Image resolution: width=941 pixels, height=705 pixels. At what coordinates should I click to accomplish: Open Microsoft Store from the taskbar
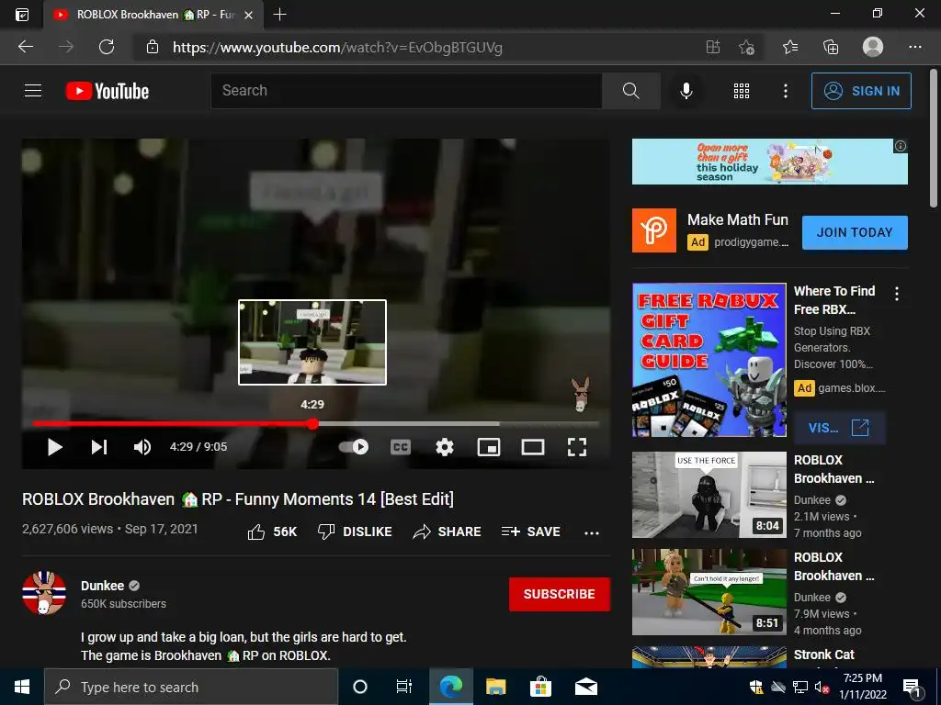point(540,687)
